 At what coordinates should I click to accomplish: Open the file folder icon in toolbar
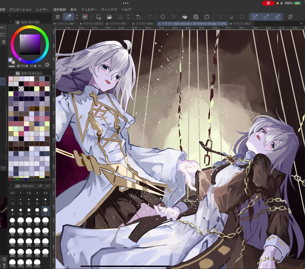[109, 17]
